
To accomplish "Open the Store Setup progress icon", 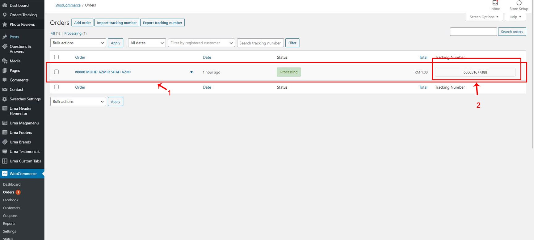I will (519, 3).
